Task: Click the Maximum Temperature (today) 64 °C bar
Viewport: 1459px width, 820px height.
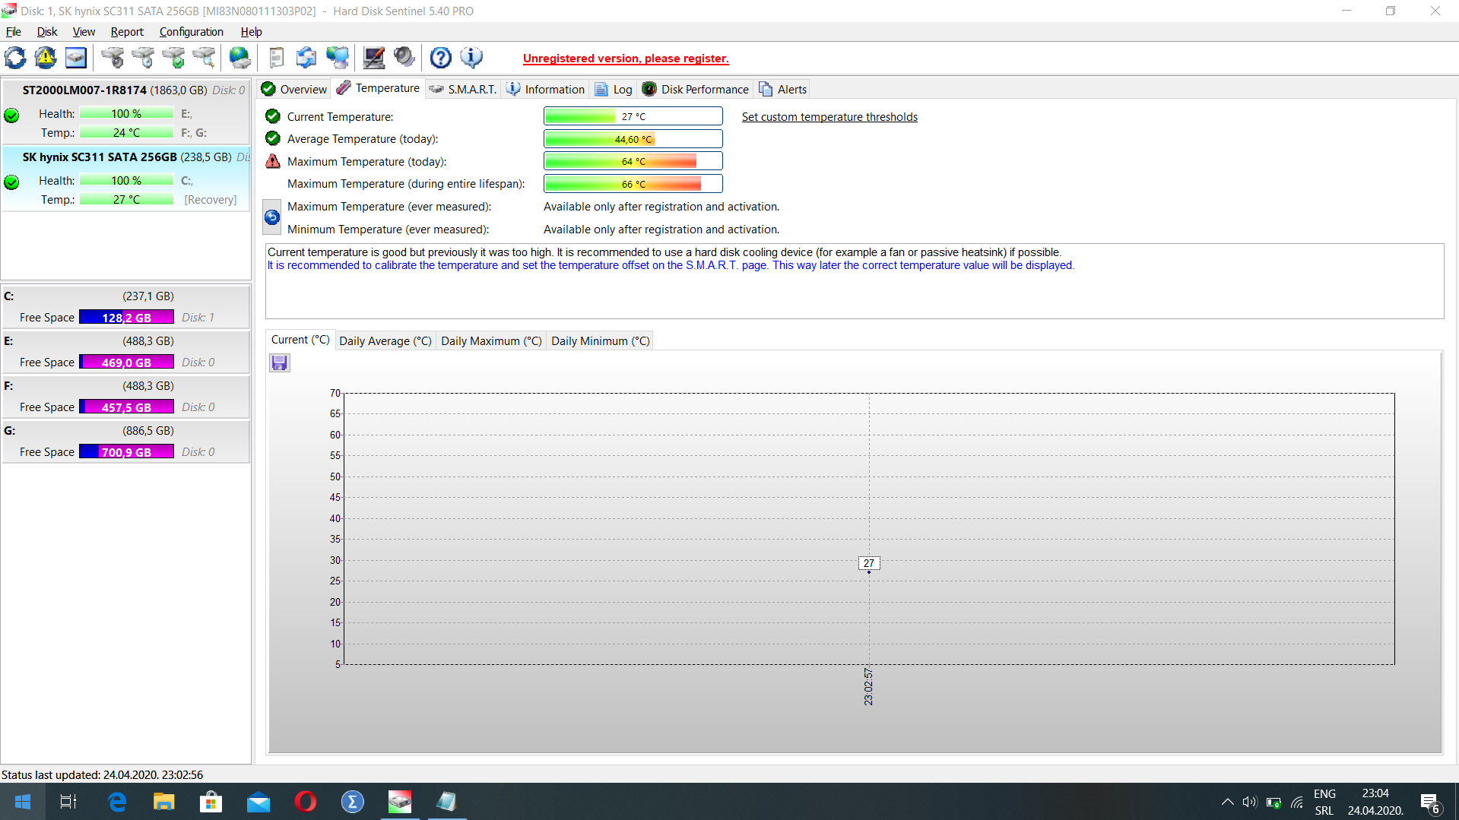Action: (x=633, y=161)
